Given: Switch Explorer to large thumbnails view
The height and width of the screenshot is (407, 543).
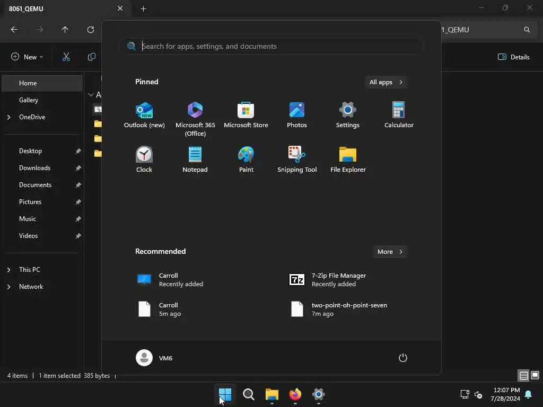Looking at the screenshot, I should tap(535, 375).
